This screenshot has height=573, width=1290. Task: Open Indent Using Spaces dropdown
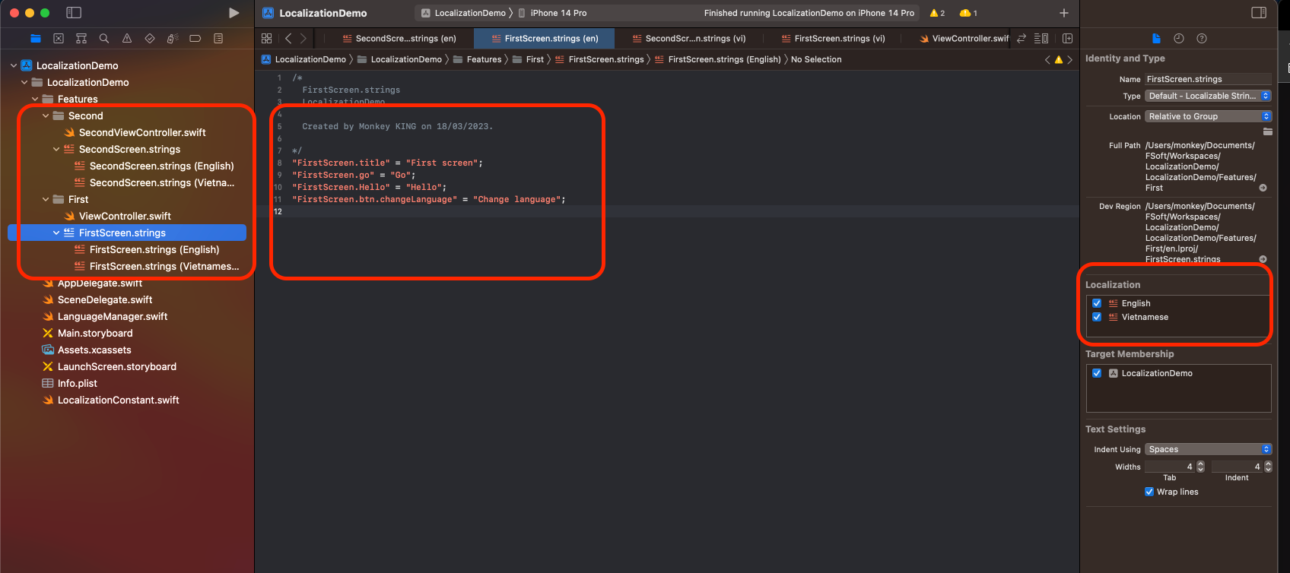1208,449
